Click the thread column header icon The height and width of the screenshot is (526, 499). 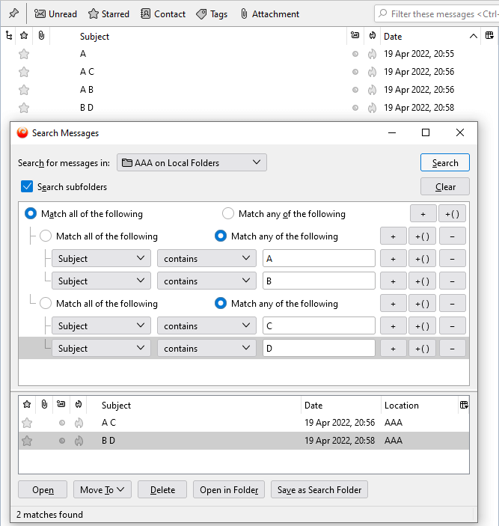click(x=8, y=36)
